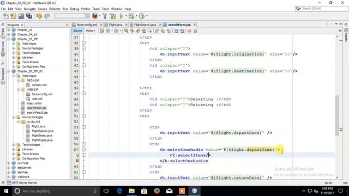Click the Shift Line Right icon
Image resolution: width=349 pixels, height=196 pixels.
[182, 31]
